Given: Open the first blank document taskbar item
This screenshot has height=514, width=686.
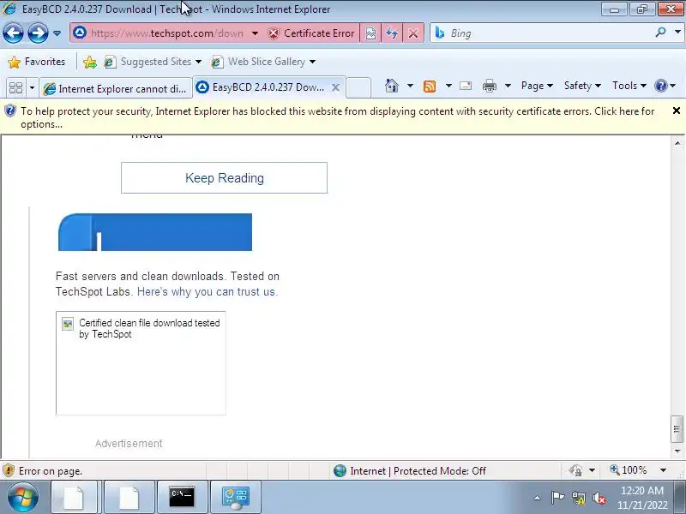Looking at the screenshot, I should [74, 497].
